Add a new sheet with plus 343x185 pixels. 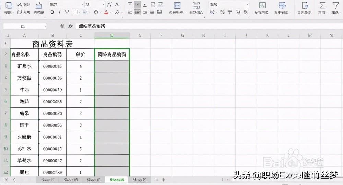pos(163,180)
